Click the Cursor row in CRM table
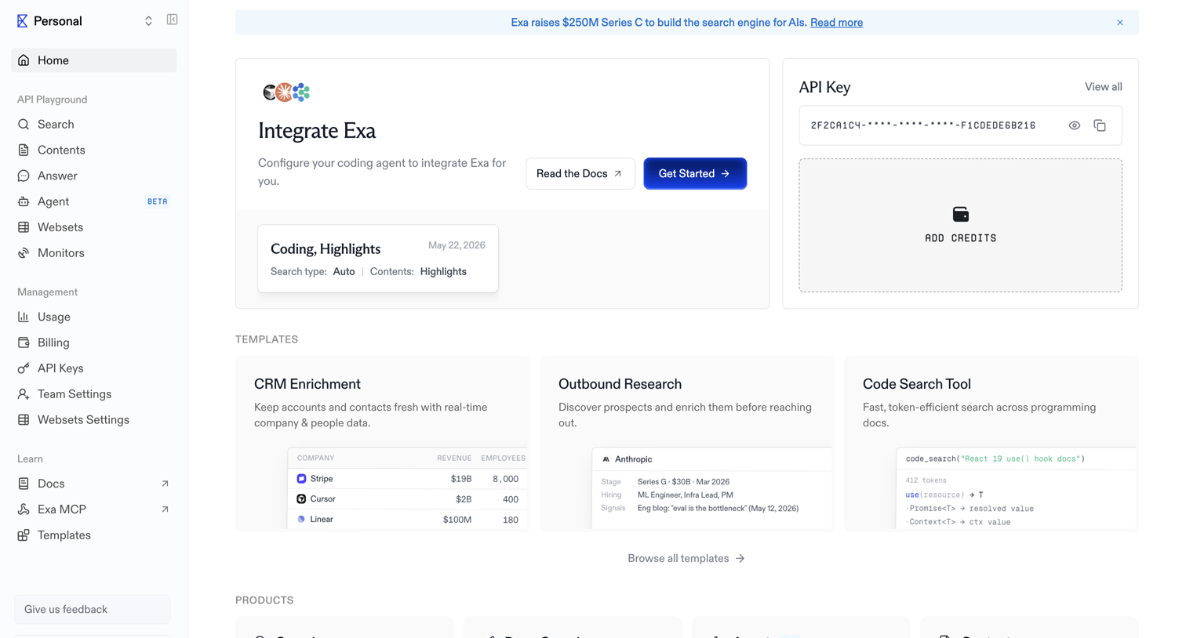This screenshot has width=1186, height=638. click(x=408, y=499)
